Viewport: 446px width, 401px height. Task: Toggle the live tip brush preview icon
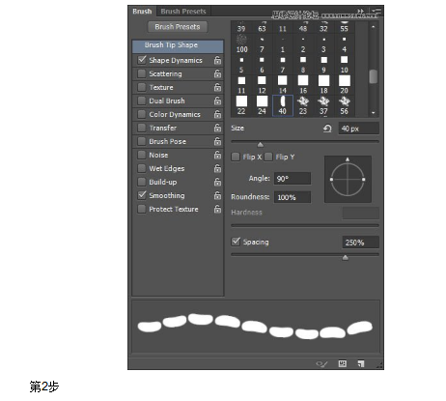(x=321, y=364)
